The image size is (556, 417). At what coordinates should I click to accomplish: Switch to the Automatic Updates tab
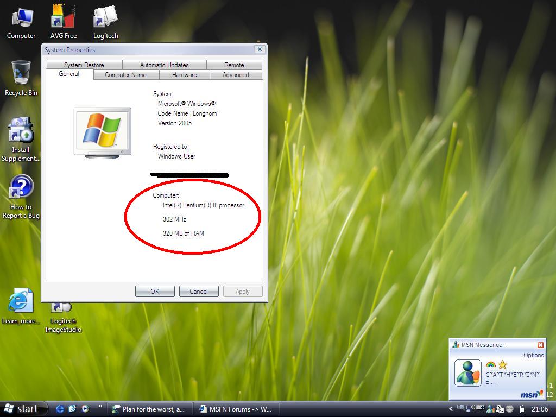click(164, 65)
